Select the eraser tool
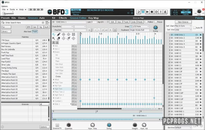The width and height of the screenshot is (205, 130). (x=59, y=38)
